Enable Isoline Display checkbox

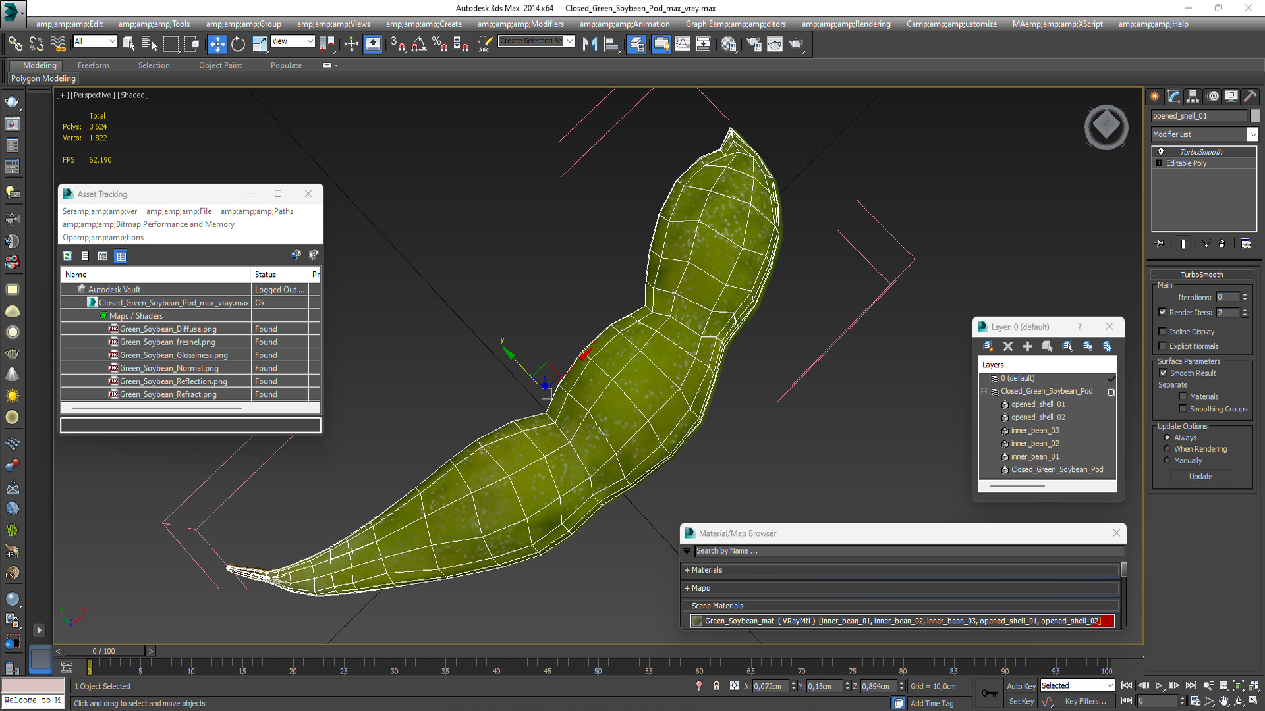click(x=1163, y=332)
